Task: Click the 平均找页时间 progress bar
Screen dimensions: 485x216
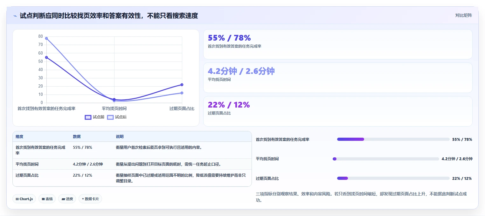Action: tap(385, 159)
